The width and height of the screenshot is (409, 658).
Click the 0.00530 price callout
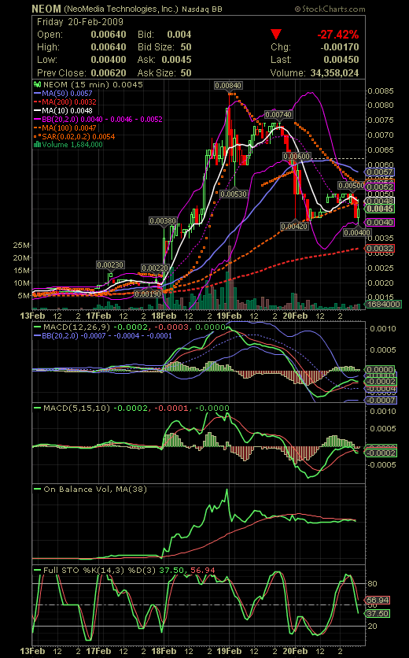pyautogui.click(x=234, y=194)
